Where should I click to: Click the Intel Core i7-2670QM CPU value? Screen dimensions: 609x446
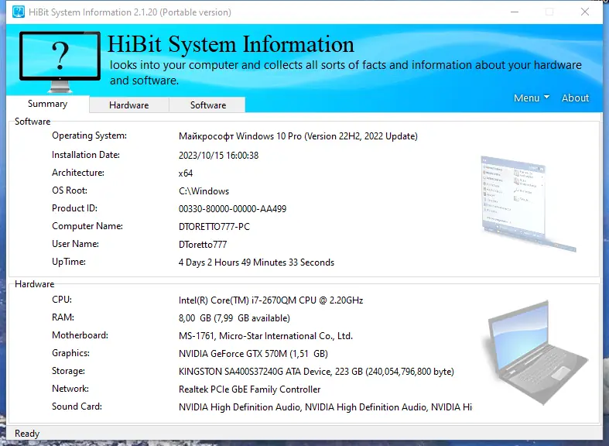271,300
